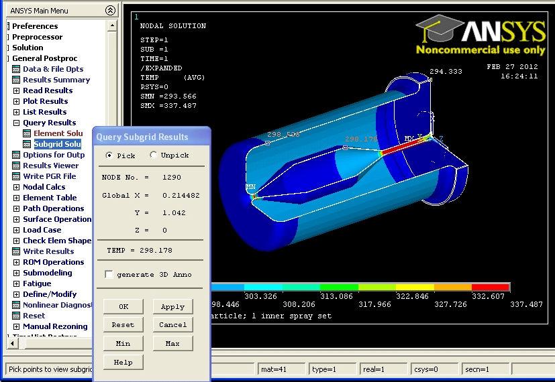
Task: Click the dialog Reset button
Action: point(123,324)
